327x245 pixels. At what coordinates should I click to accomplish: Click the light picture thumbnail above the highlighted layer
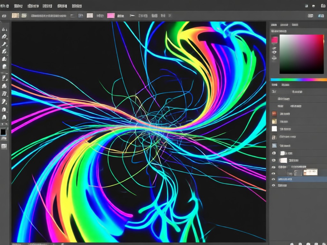310,172
